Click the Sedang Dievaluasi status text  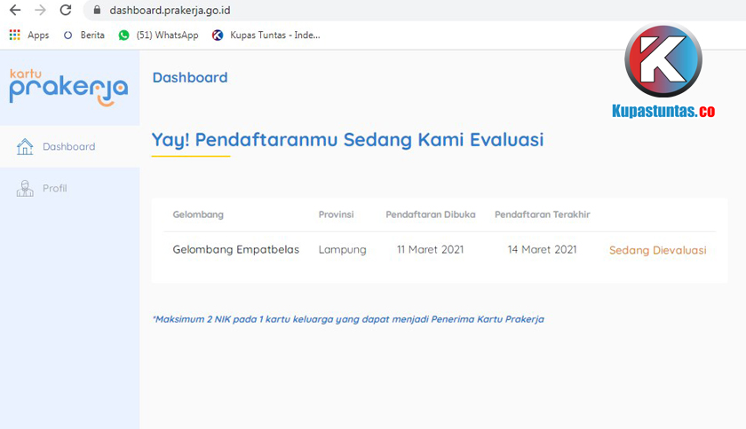(x=657, y=250)
